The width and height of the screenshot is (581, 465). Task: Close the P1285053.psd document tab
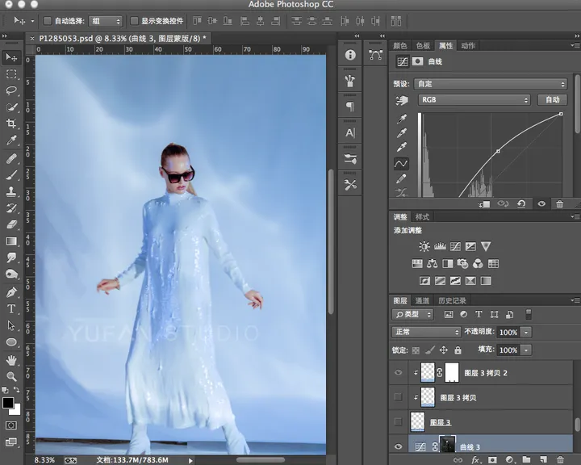point(32,38)
